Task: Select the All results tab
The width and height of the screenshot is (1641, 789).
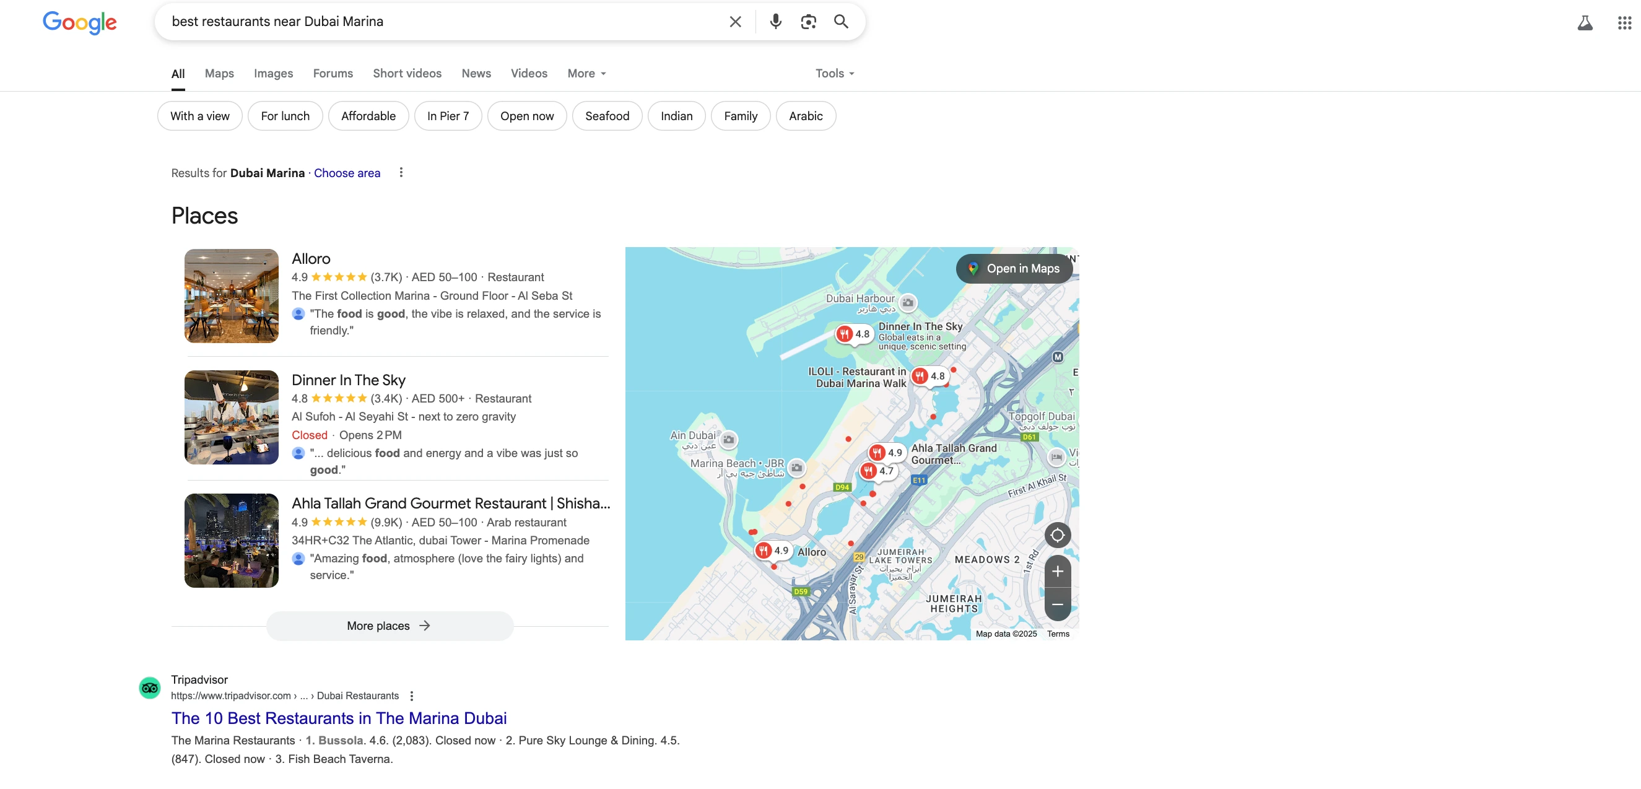Action: 178,74
